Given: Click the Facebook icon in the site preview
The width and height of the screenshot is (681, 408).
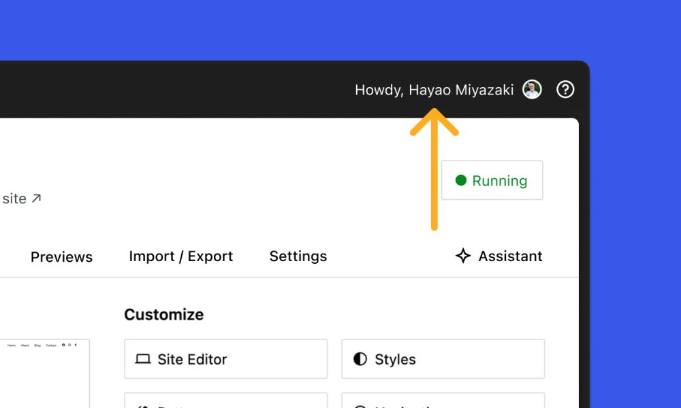Looking at the screenshot, I should pyautogui.click(x=63, y=345).
